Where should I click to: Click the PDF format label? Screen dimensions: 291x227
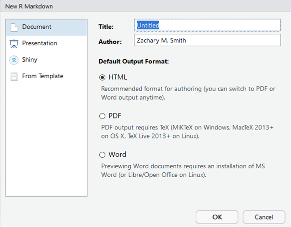[x=115, y=116]
